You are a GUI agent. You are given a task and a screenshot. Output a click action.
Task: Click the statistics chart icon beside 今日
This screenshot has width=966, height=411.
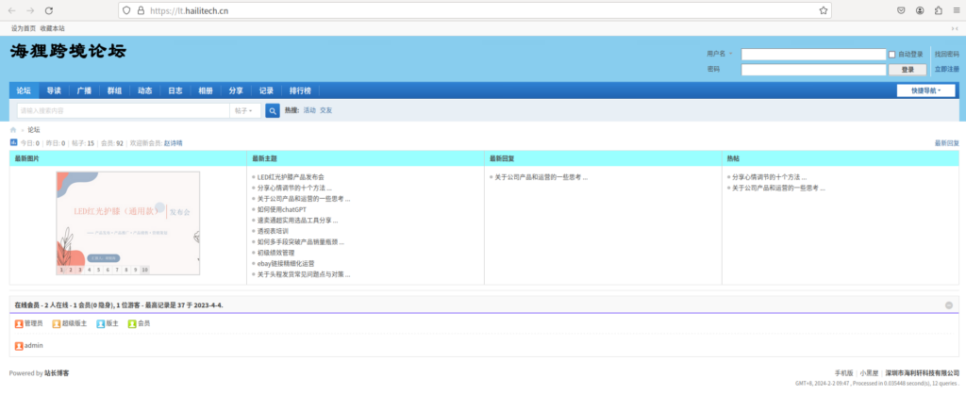coord(13,142)
